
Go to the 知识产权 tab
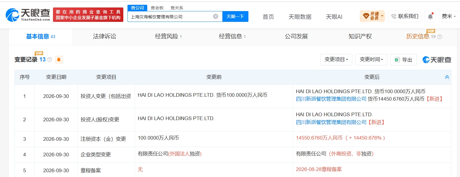(x=360, y=37)
